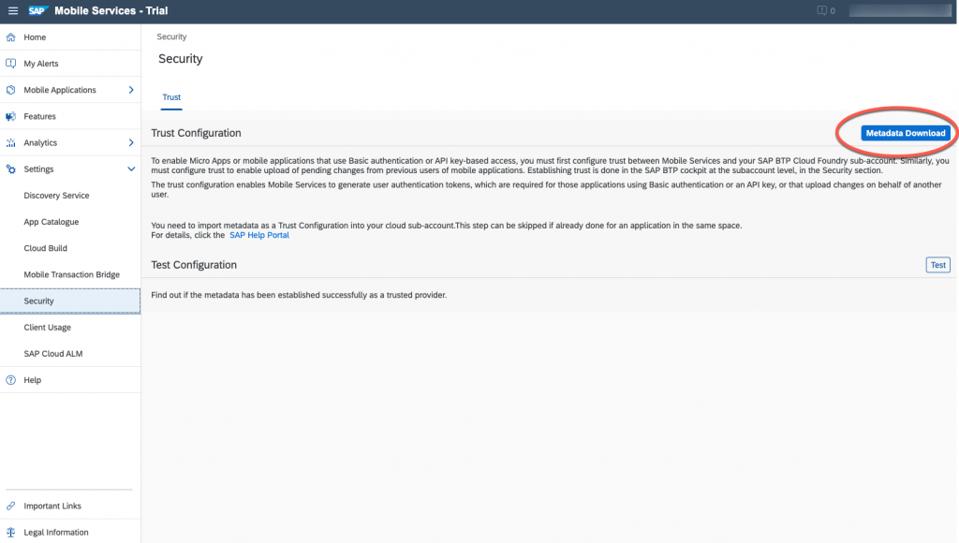The width and height of the screenshot is (959, 543).
Task: Click the Features puzzle icon
Action: [x=11, y=116]
